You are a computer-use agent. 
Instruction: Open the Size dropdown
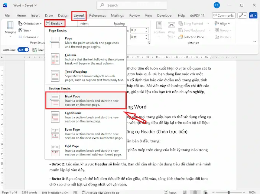[x=27, y=30]
